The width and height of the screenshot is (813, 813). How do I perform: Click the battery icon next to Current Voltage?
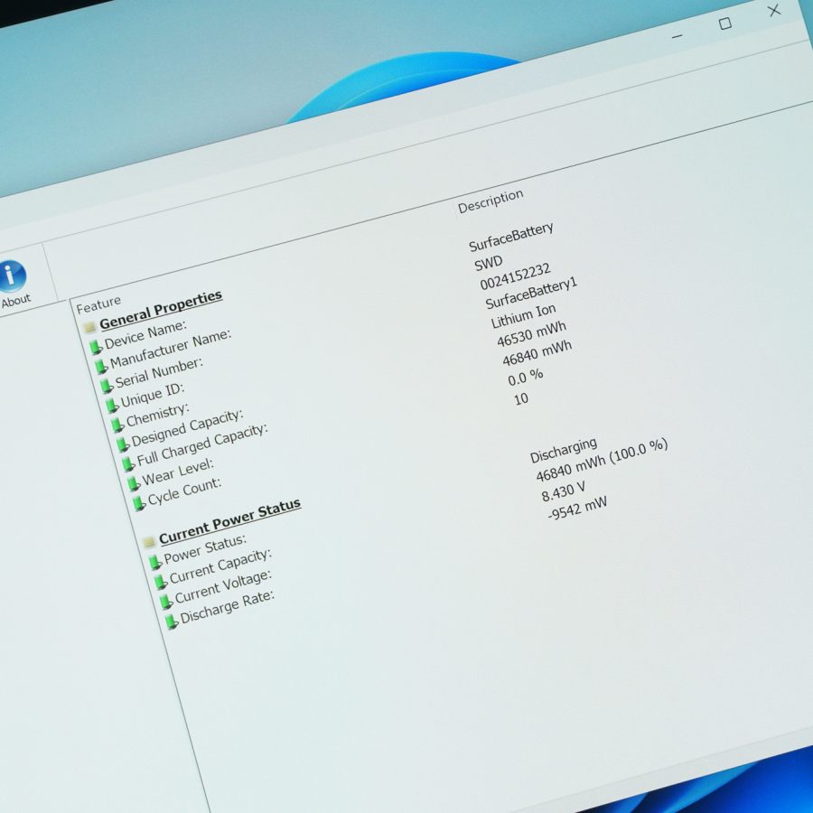[x=165, y=602]
